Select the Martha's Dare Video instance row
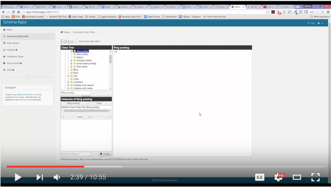Screen dimensions: 331x187 86,107
